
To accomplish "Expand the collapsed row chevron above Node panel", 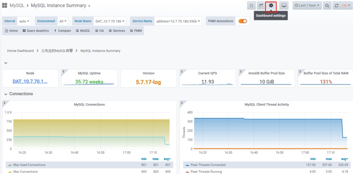I will pyautogui.click(x=6, y=63).
